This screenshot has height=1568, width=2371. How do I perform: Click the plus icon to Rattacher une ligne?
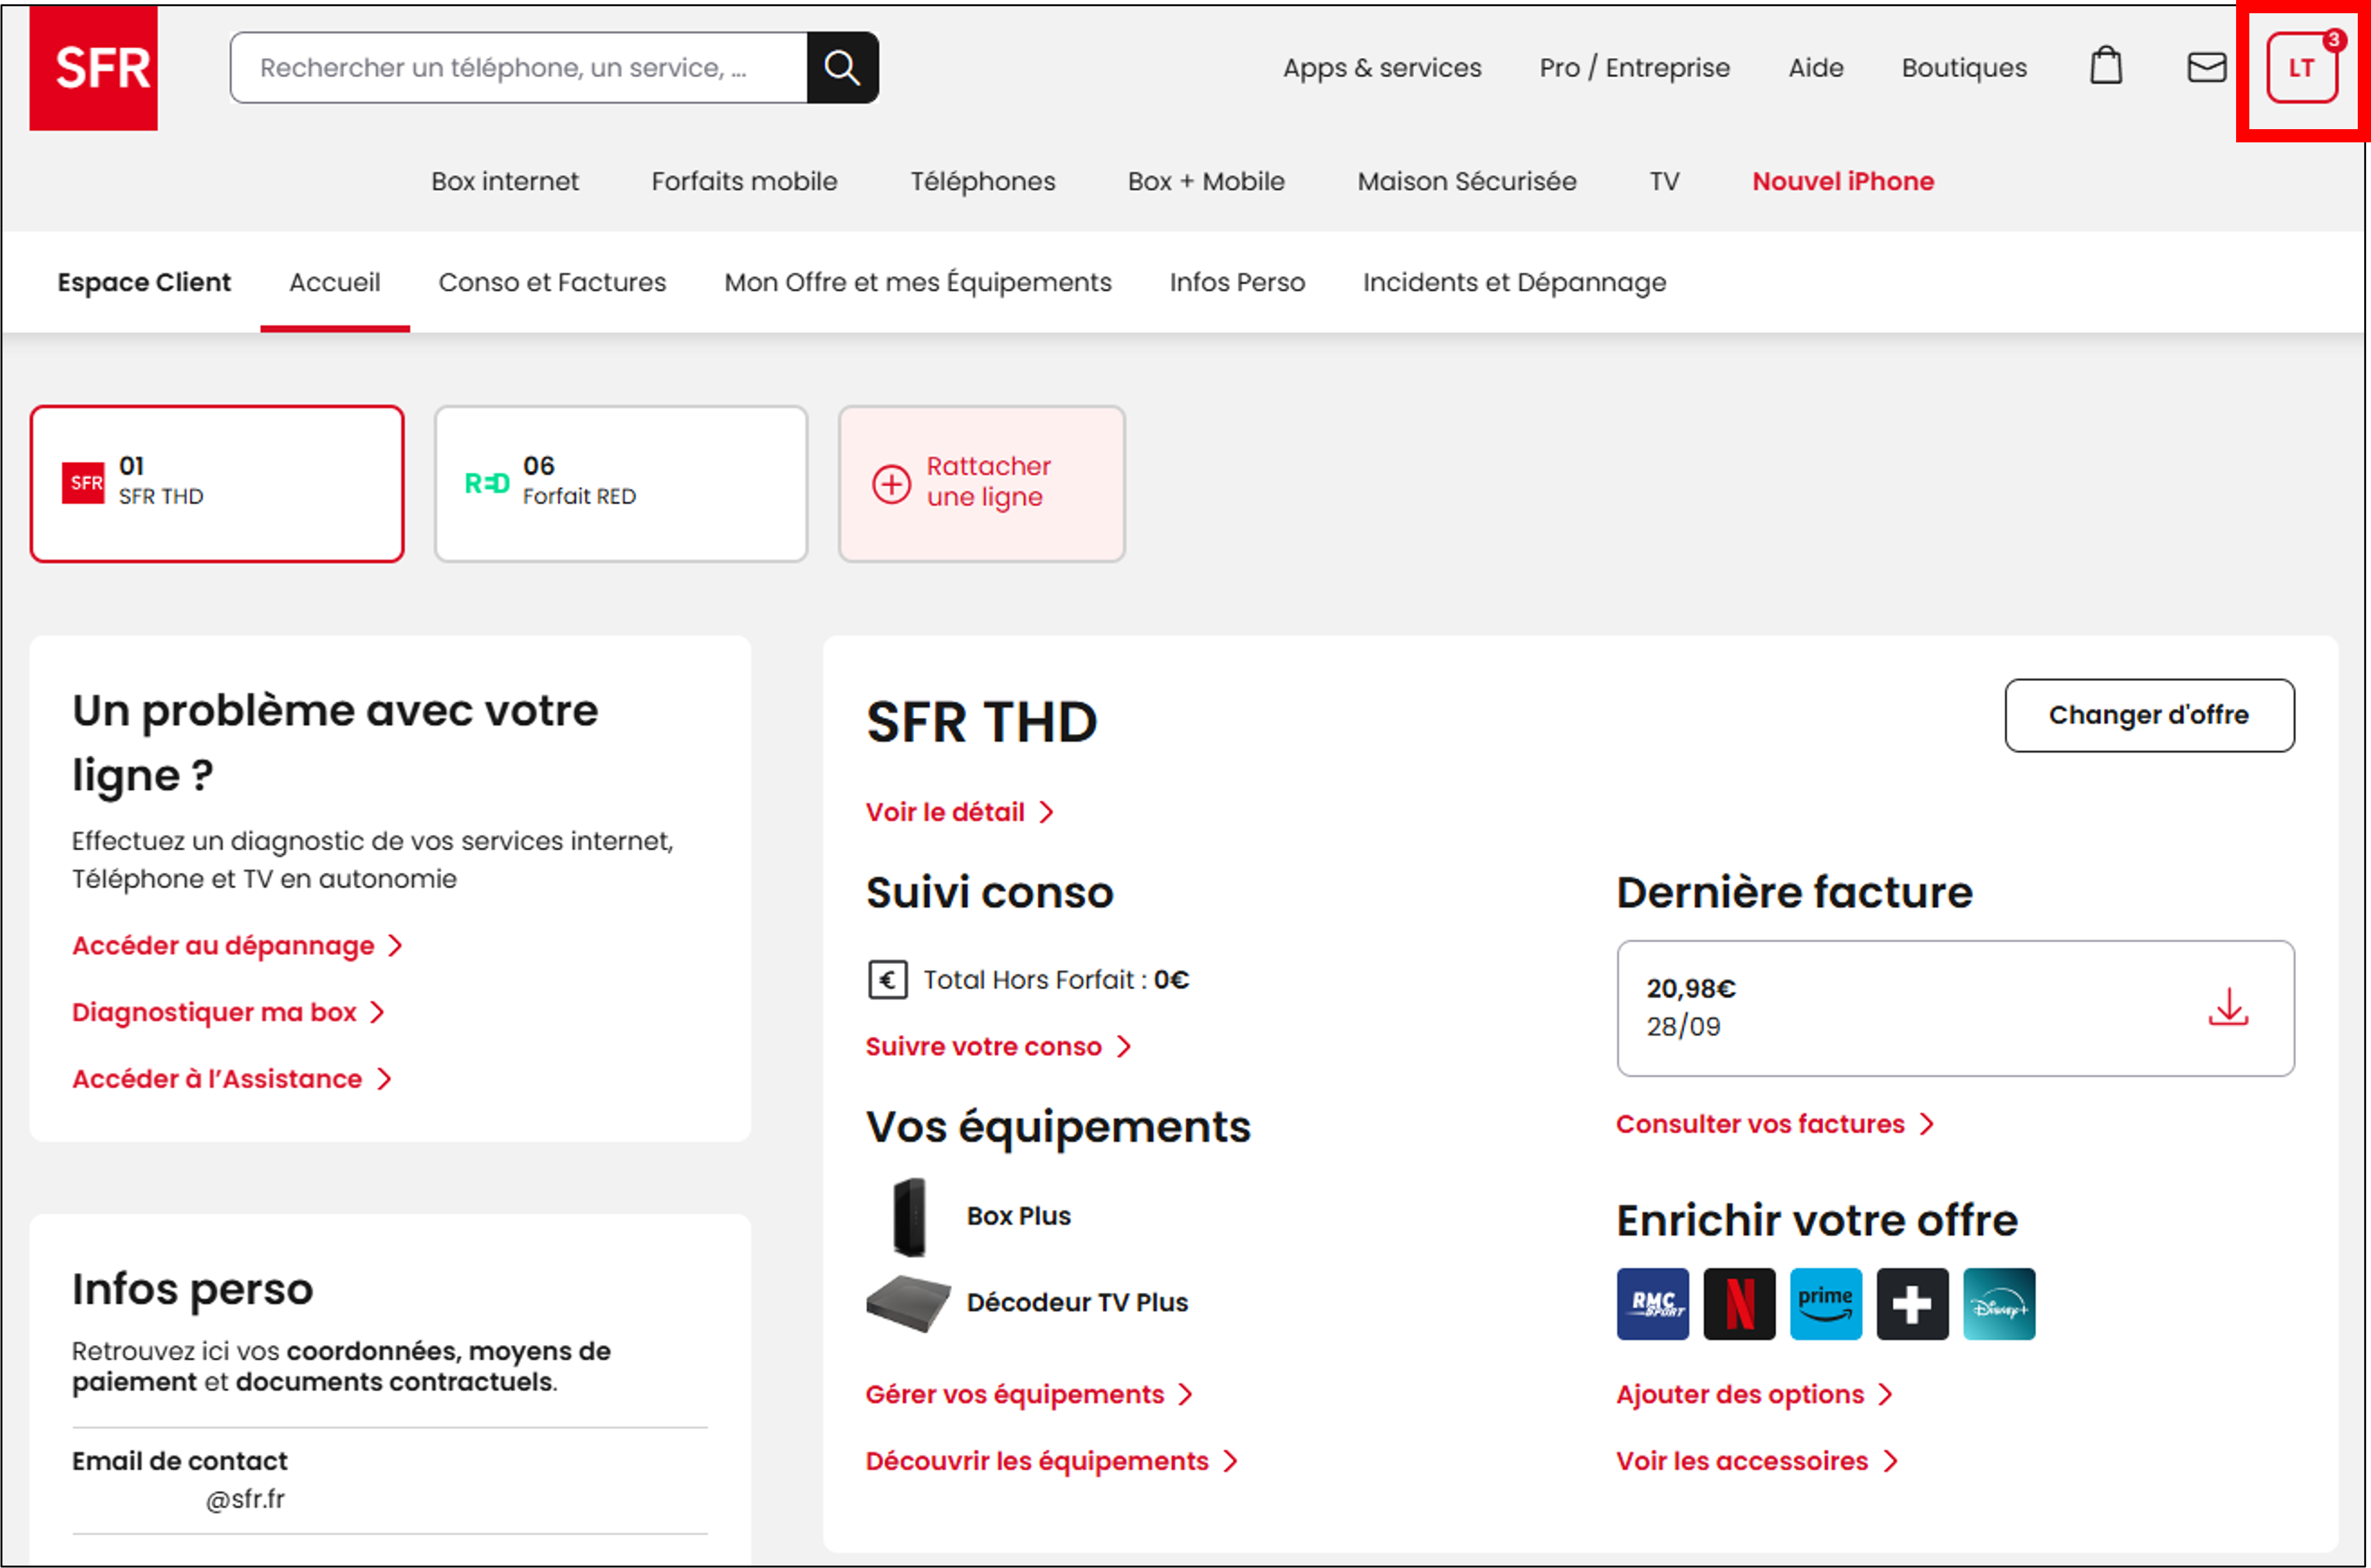(891, 484)
